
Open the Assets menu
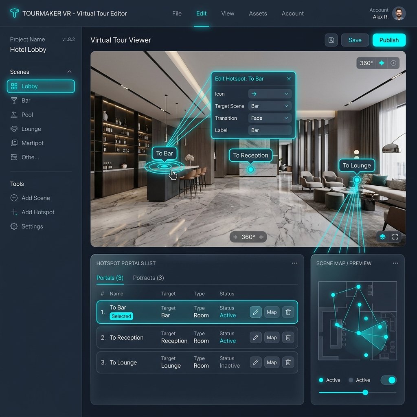pyautogui.click(x=258, y=13)
